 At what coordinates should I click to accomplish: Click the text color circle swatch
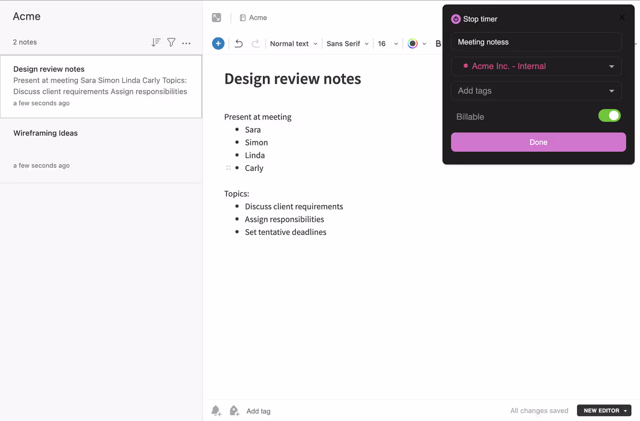click(413, 44)
